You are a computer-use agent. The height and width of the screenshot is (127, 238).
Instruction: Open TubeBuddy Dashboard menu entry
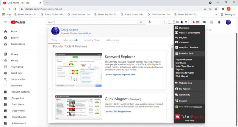pos(184,28)
